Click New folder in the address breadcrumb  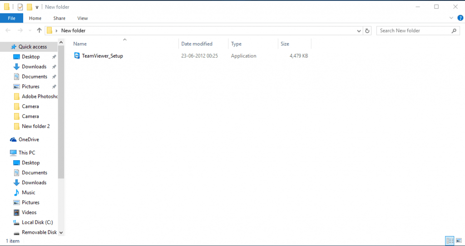(73, 30)
